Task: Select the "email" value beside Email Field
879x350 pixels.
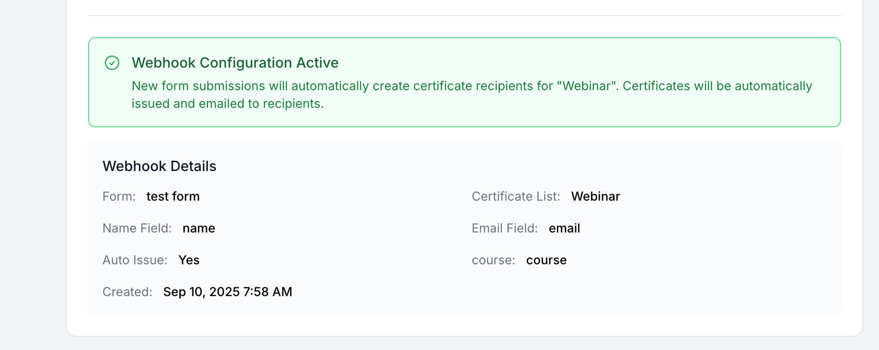Action: coord(564,228)
